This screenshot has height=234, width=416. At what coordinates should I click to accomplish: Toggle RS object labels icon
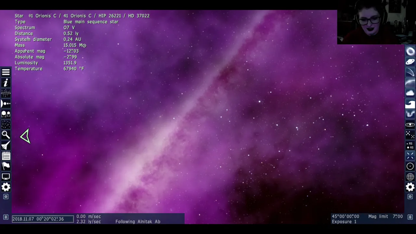tap(410, 145)
